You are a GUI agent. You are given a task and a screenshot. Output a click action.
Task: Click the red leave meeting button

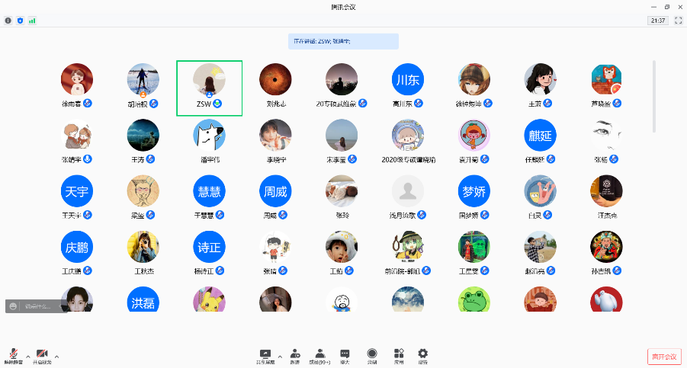point(663,357)
